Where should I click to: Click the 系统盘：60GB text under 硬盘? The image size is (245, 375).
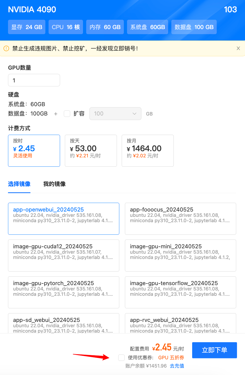[x=27, y=104]
